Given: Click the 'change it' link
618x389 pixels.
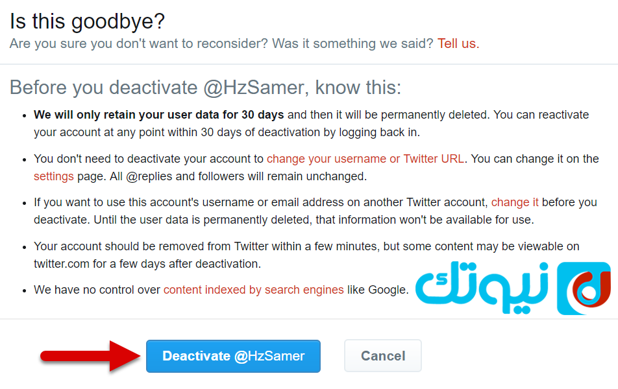Looking at the screenshot, I should click(515, 202).
